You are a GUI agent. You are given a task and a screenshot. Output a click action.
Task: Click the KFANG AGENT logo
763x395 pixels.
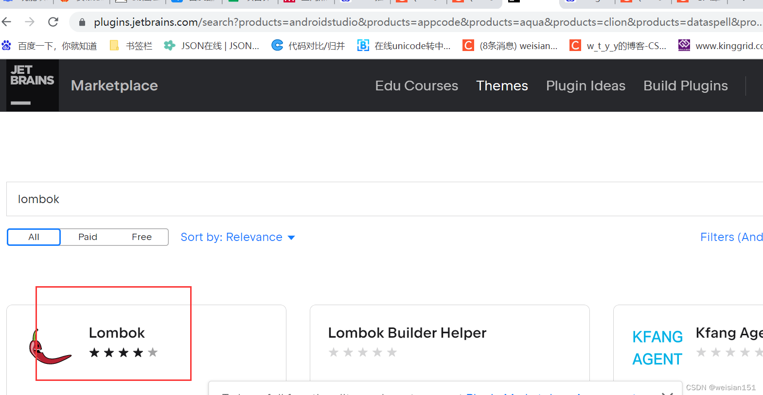tap(657, 348)
